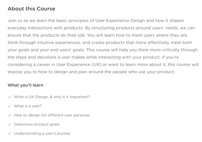Click checkmark next to 'Determine product goals'
This screenshot has width=202, height=142.
pyautogui.click(x=10, y=124)
